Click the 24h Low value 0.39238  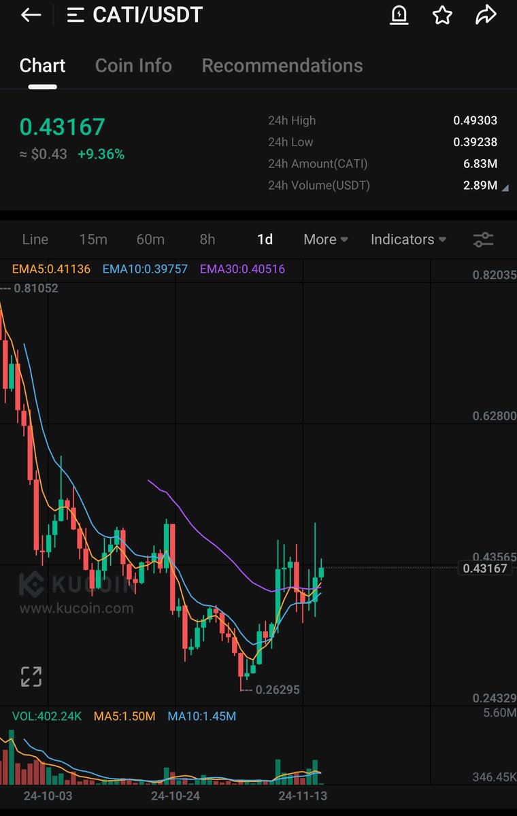pos(476,142)
